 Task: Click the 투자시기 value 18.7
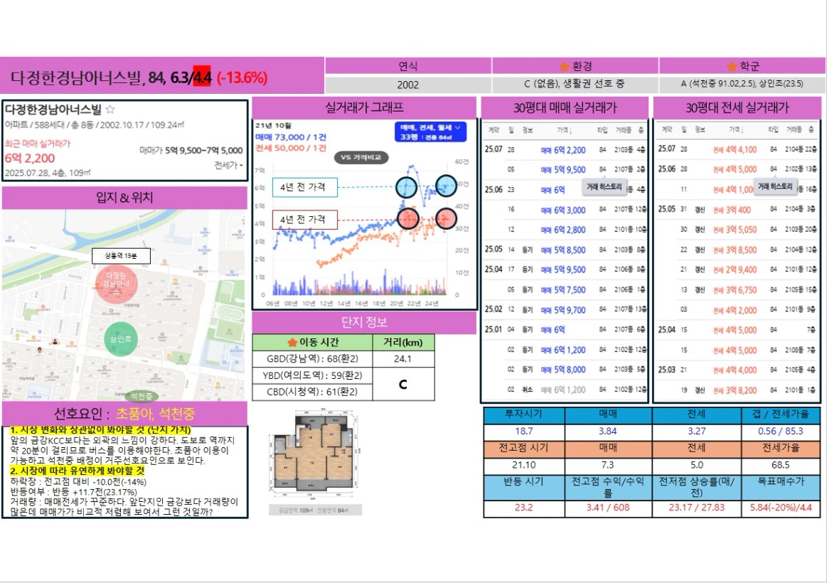(x=524, y=431)
